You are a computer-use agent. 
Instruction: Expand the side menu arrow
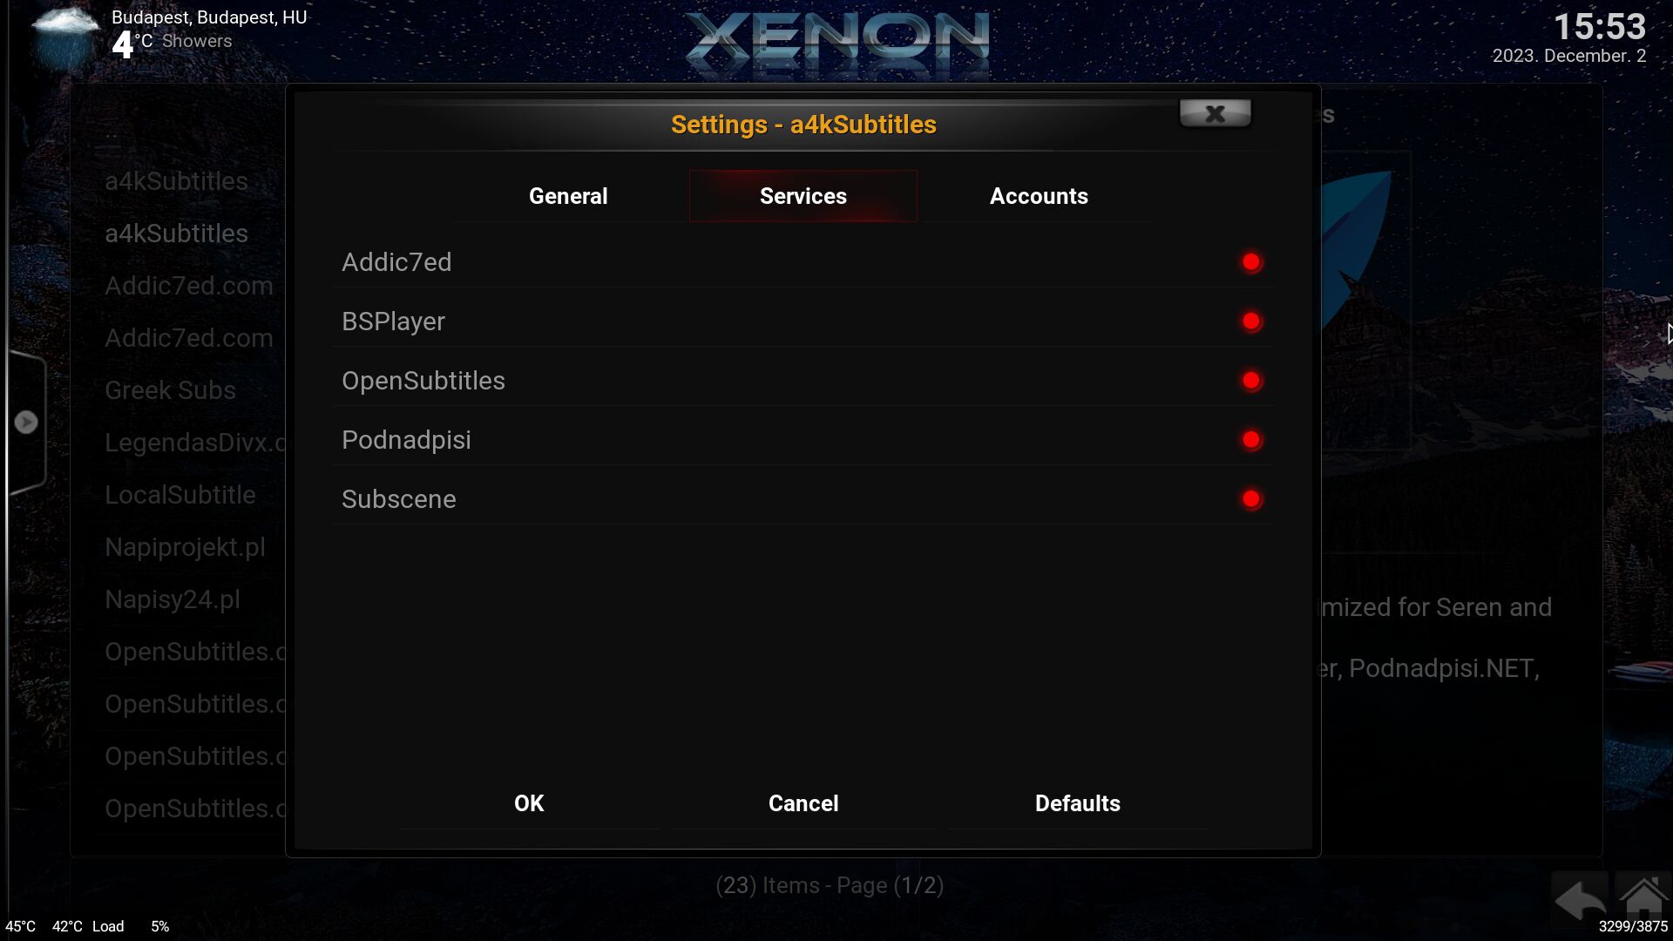tap(26, 423)
